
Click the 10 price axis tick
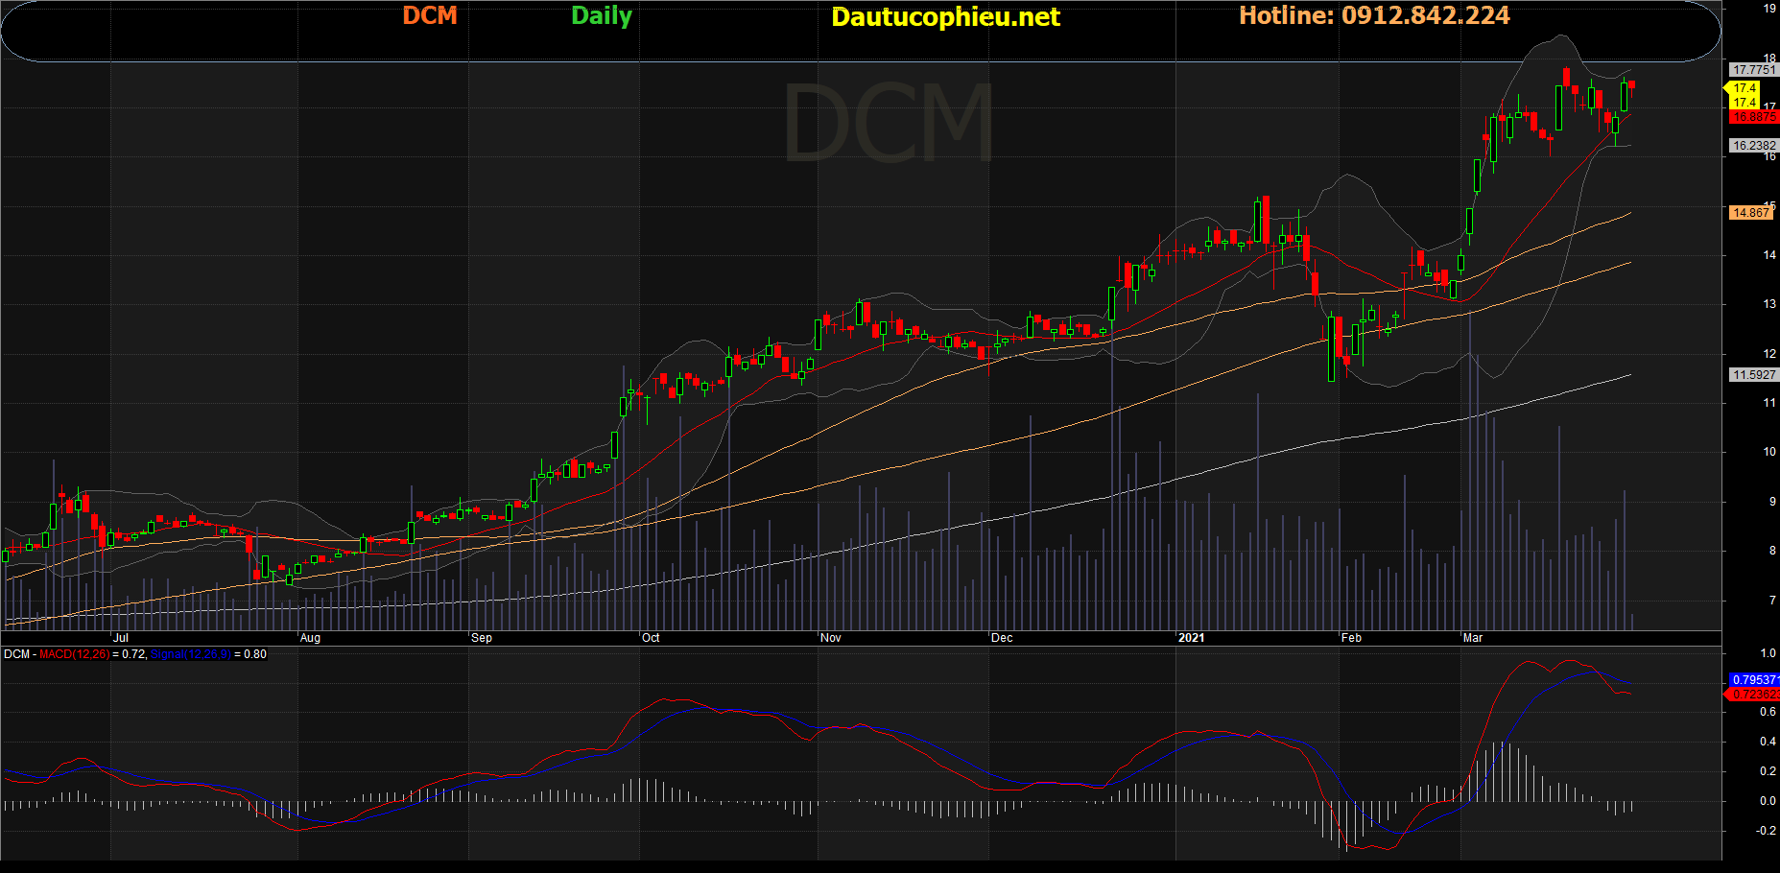(x=1769, y=451)
